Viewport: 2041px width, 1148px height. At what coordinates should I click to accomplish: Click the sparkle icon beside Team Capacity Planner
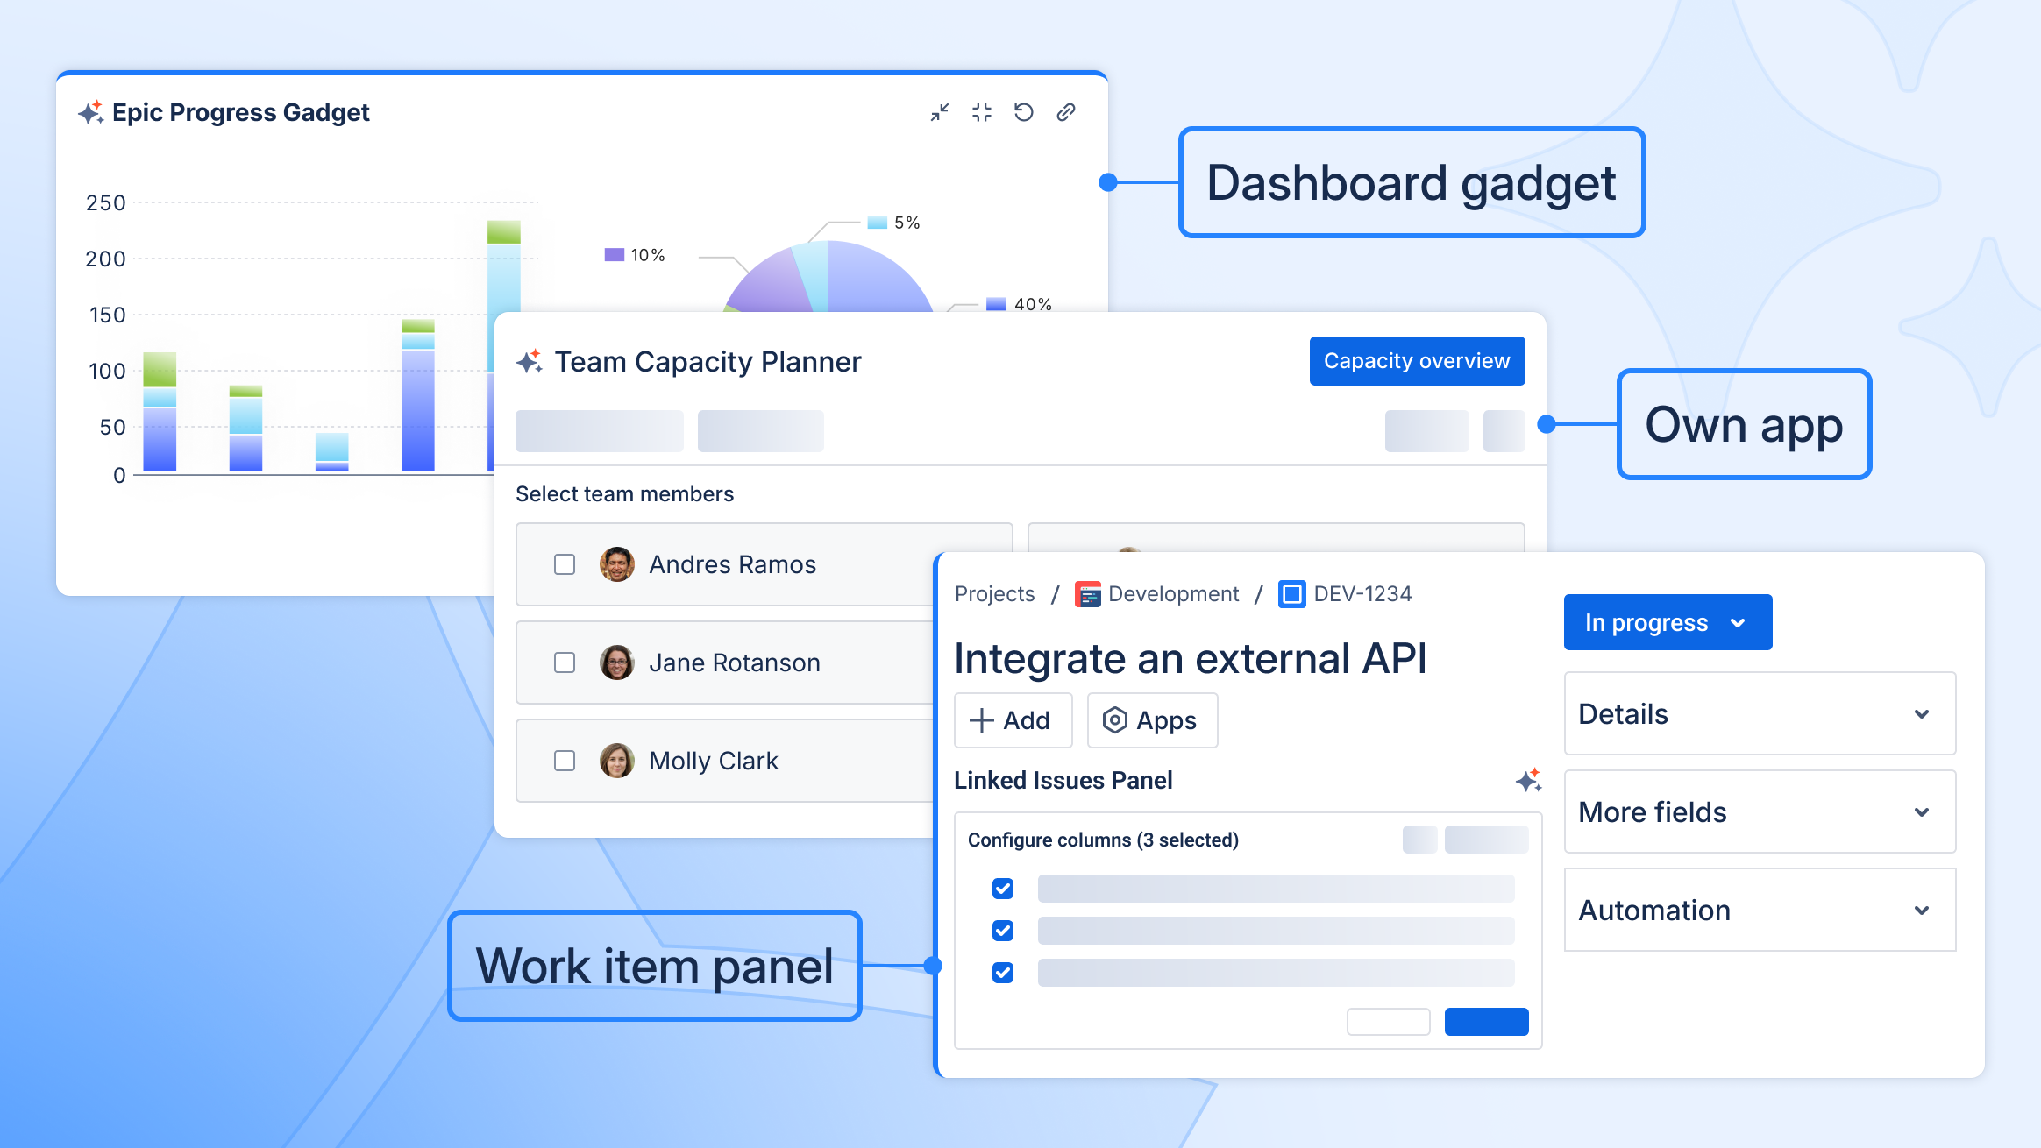[530, 360]
